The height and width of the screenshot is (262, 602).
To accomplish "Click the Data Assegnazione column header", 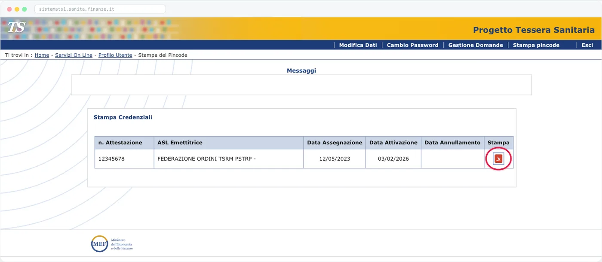I will tap(335, 143).
